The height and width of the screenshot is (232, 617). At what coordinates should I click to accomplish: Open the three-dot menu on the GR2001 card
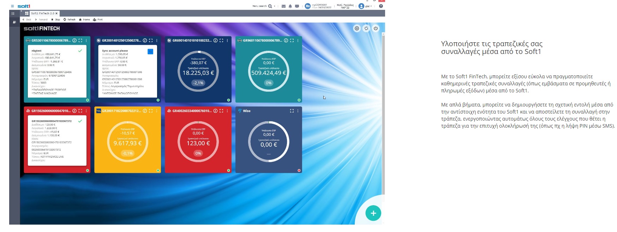pos(157,41)
